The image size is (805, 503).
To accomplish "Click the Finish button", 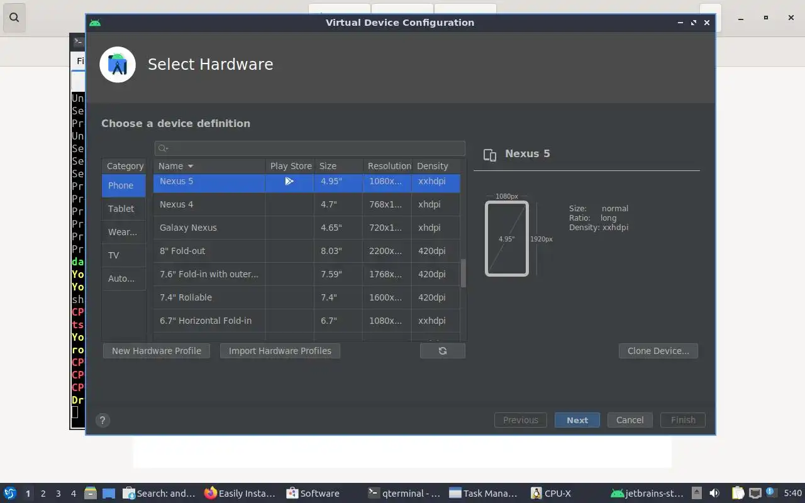I will [683, 420].
